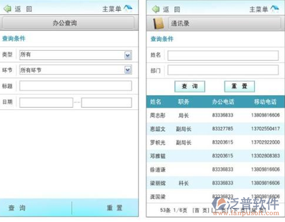This screenshot has height=222, width=285.
Task: Open the 环节 dropdown showing 所有环节
Action: coord(76,70)
